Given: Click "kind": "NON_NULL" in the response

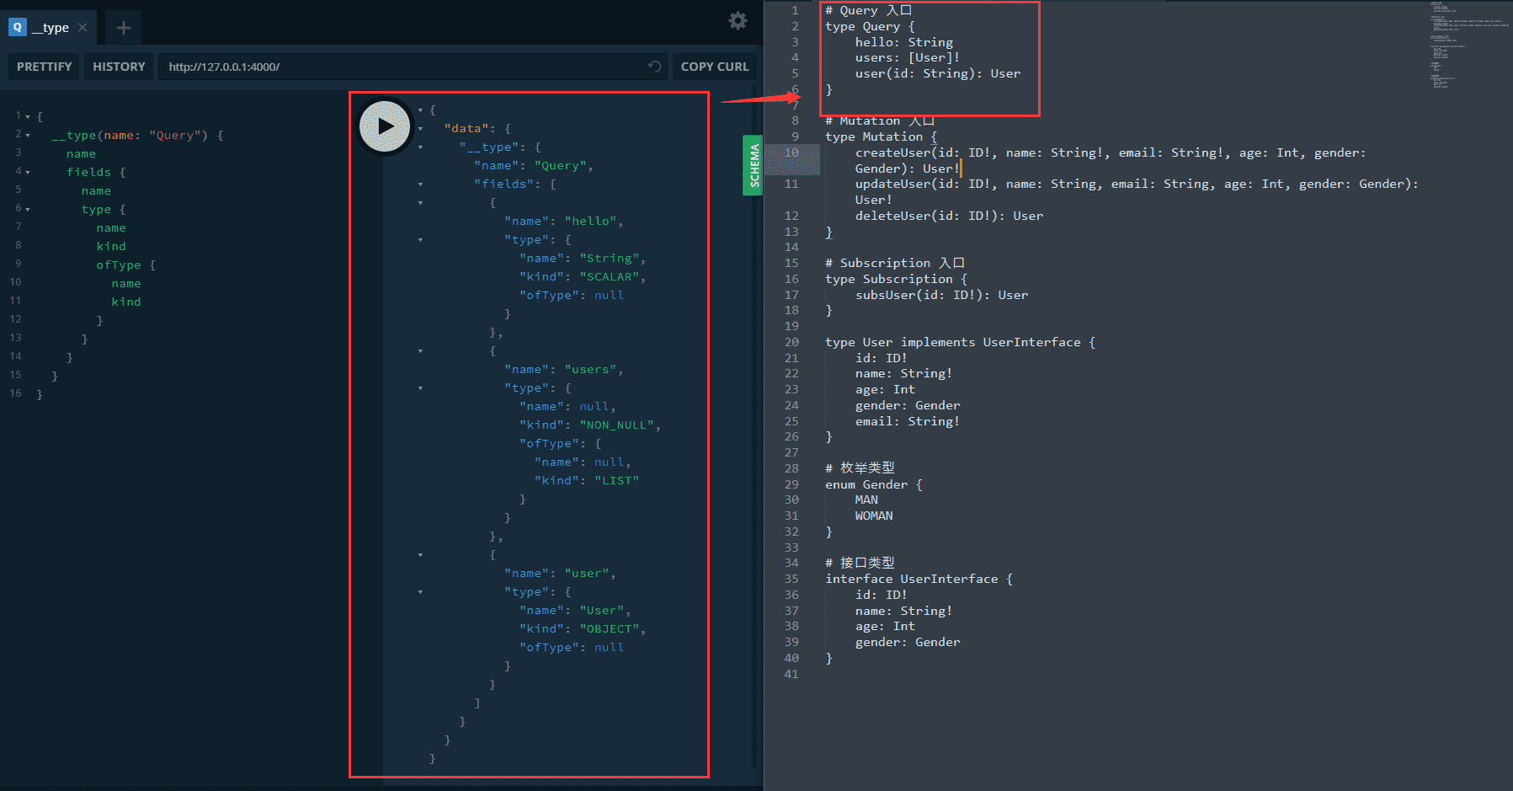Looking at the screenshot, I should pyautogui.click(x=590, y=425).
